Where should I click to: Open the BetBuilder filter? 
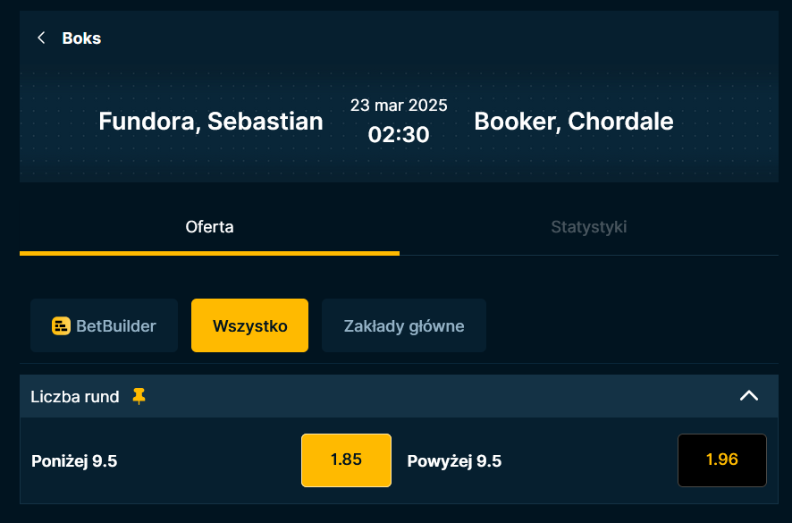point(104,325)
